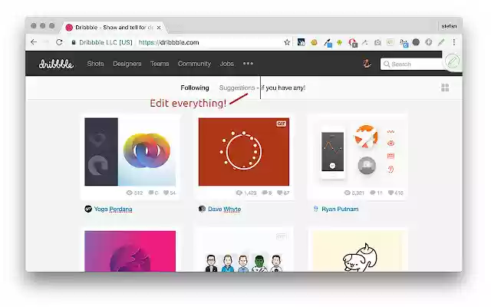Open Yoga Perdana's profile link
Screen dimensions: 491x307
tap(113, 209)
